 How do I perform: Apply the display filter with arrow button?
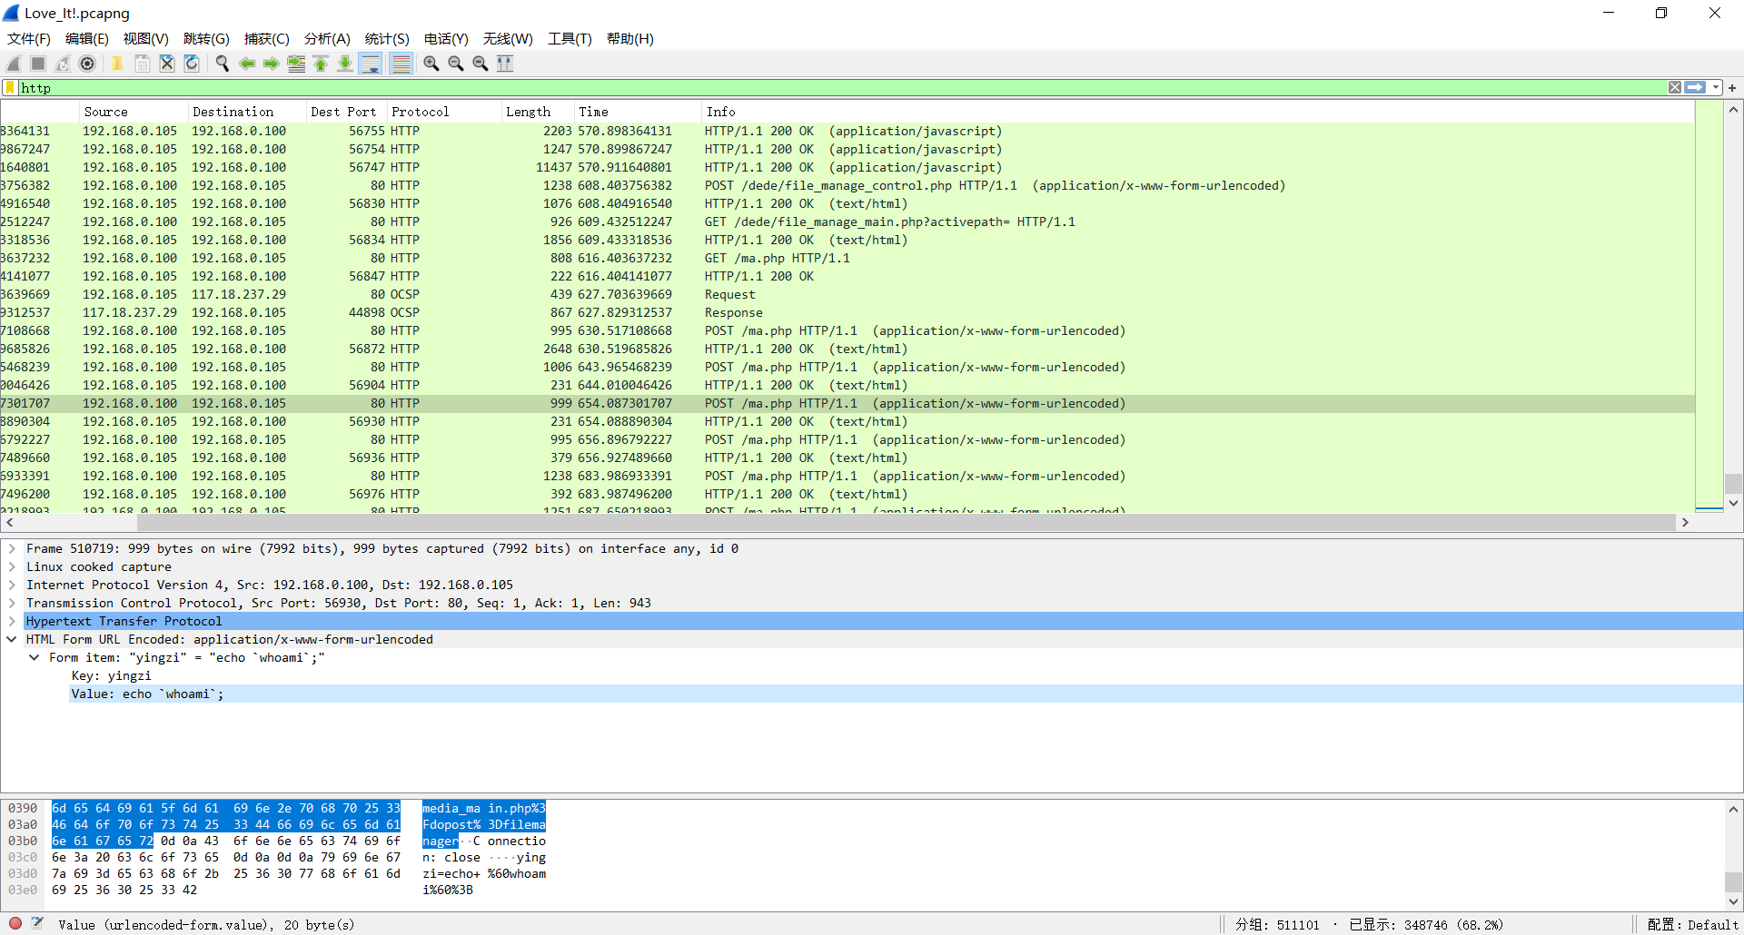(1695, 88)
